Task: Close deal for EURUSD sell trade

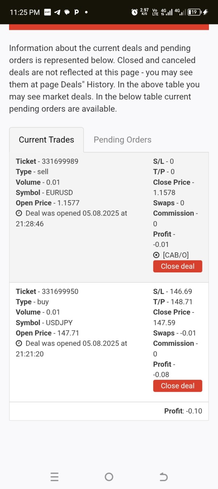Action: click(177, 266)
